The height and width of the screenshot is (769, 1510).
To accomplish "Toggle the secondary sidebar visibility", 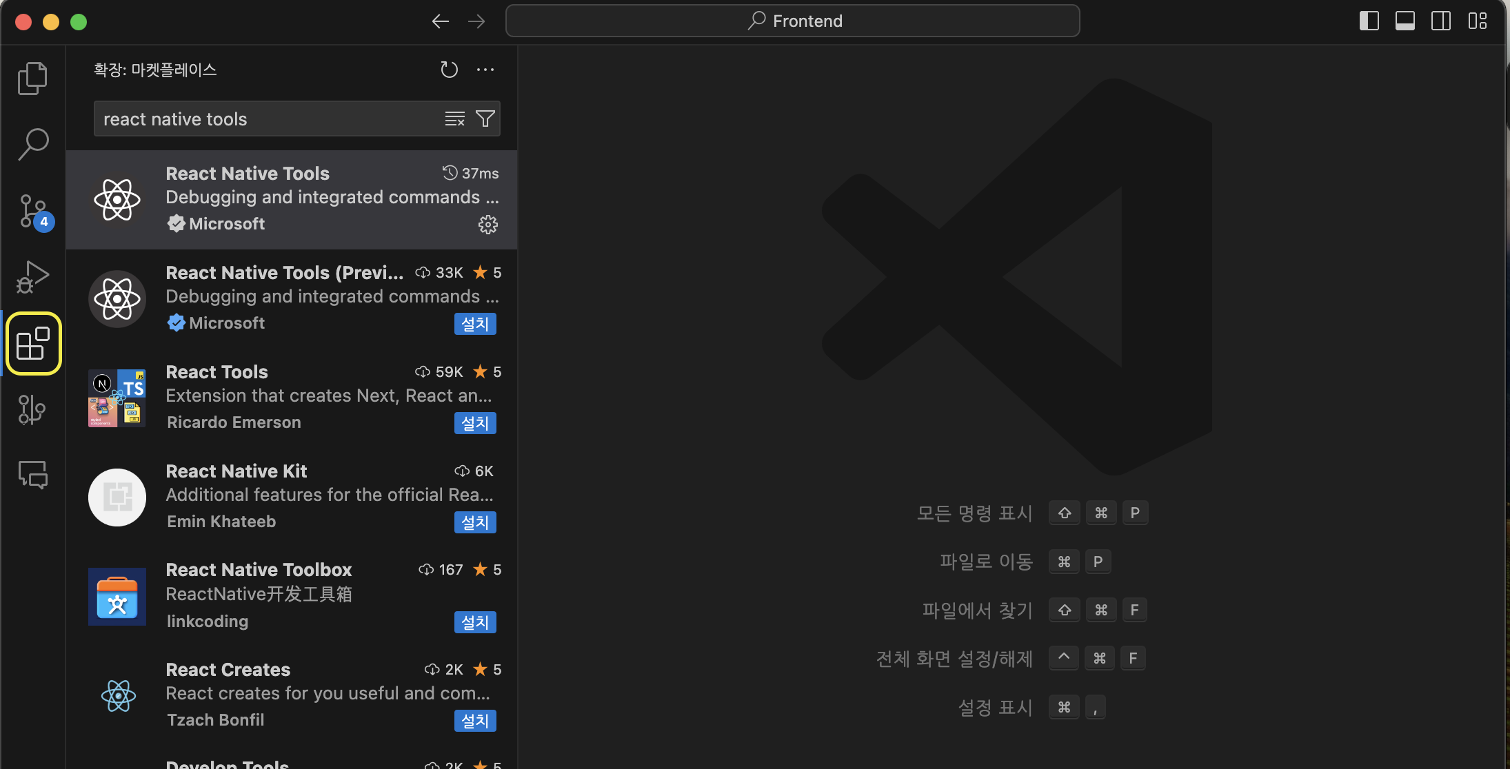I will click(1440, 21).
